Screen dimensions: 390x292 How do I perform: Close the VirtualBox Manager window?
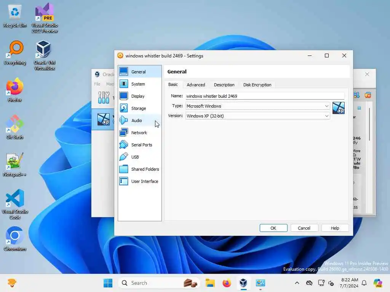click(367, 74)
